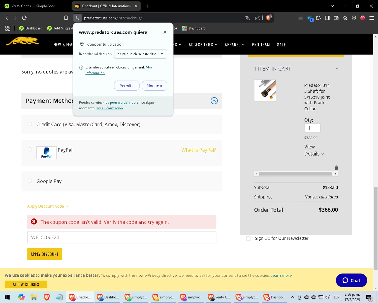Open a new browser tab
The height and width of the screenshot is (303, 378).
[147, 6]
